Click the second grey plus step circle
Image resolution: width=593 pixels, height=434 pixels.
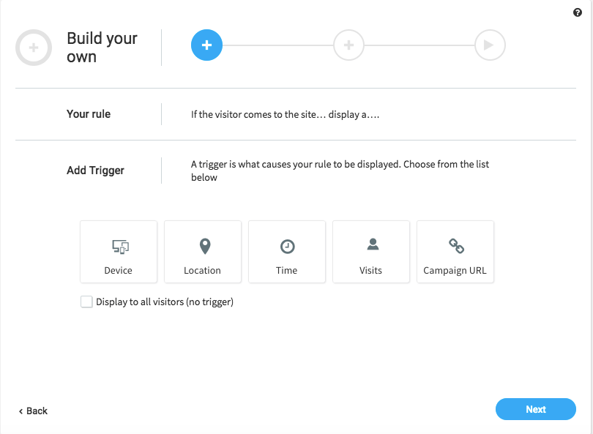(348, 45)
